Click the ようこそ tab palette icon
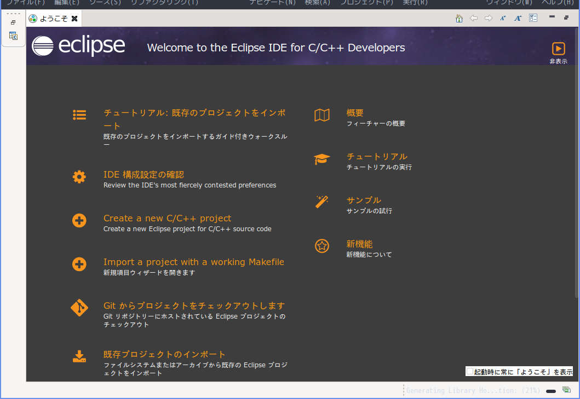The image size is (580, 399). (x=33, y=19)
